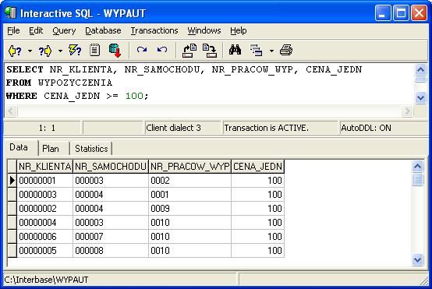This screenshot has height=289, width=432.
Task: Click employee number 0001 cell
Action: 189,195
